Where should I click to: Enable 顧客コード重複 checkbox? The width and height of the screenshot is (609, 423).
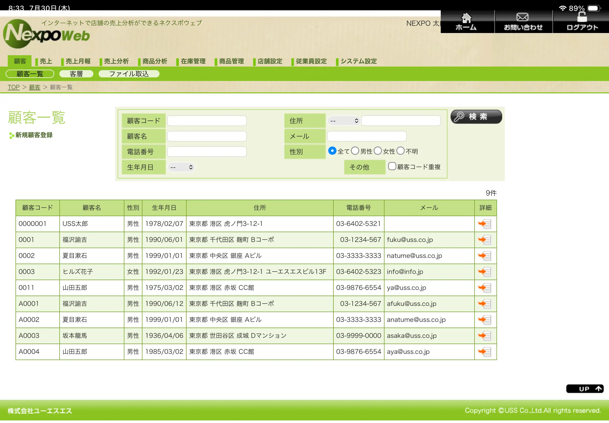coord(392,166)
